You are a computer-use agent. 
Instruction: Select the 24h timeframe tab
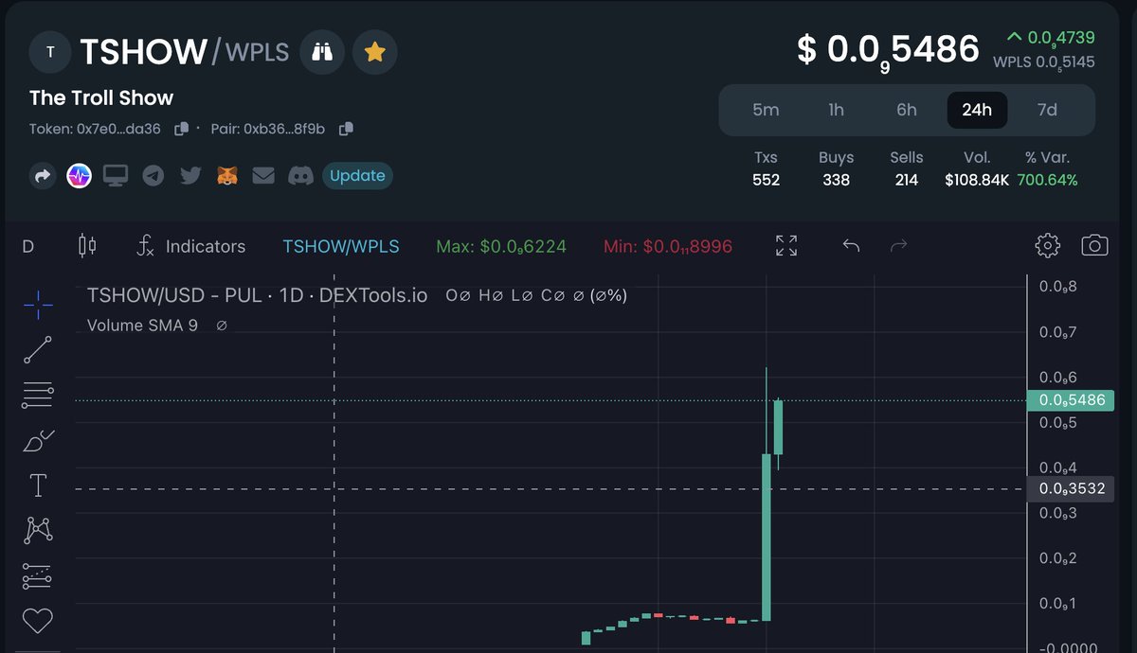click(977, 110)
